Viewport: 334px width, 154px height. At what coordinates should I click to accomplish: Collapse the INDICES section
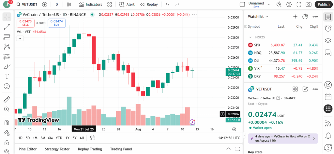[250, 37]
